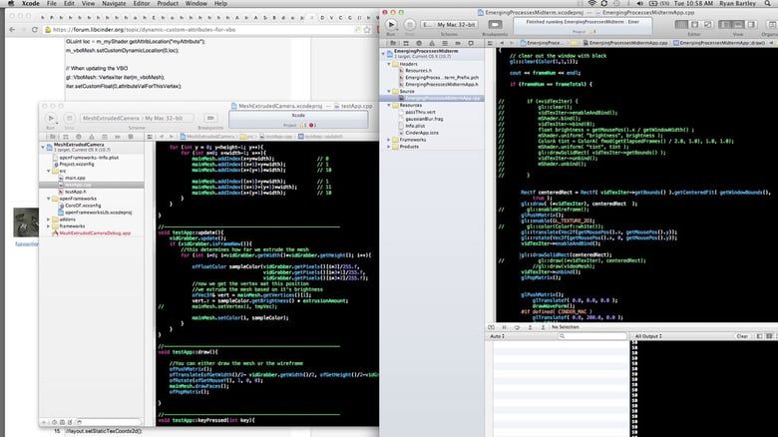Bookmark the page with the star icon
778x437 pixels.
[367, 30]
